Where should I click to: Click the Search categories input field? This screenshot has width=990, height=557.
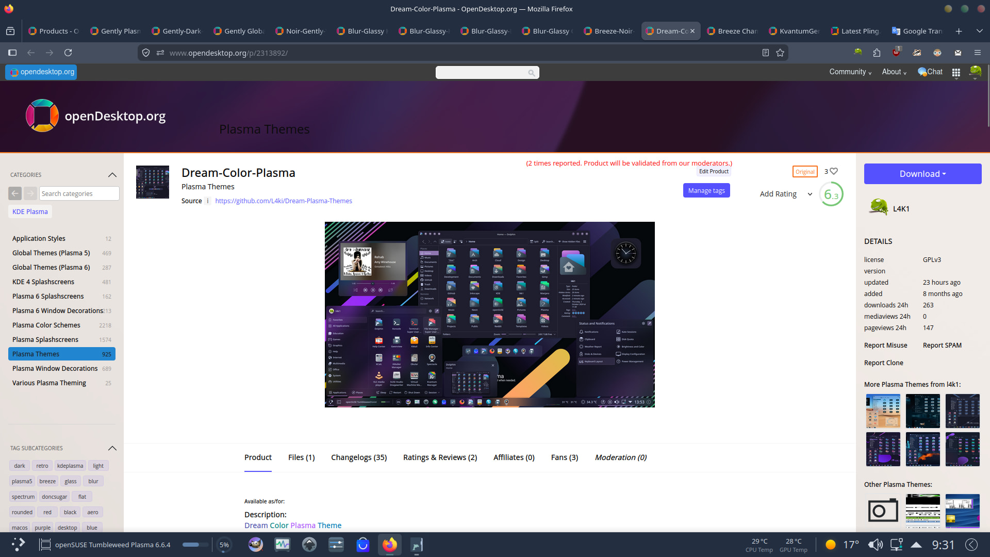coord(79,193)
